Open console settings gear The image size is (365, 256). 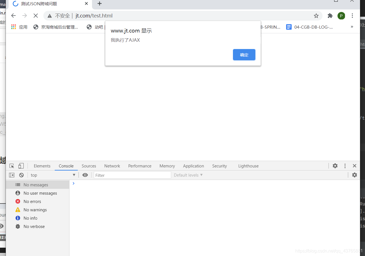coord(354,175)
